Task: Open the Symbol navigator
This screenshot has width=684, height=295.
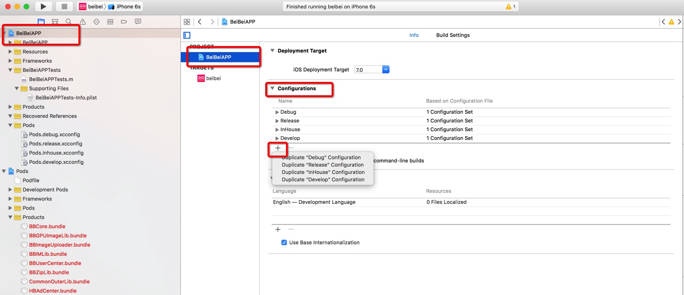Action: tap(55, 22)
